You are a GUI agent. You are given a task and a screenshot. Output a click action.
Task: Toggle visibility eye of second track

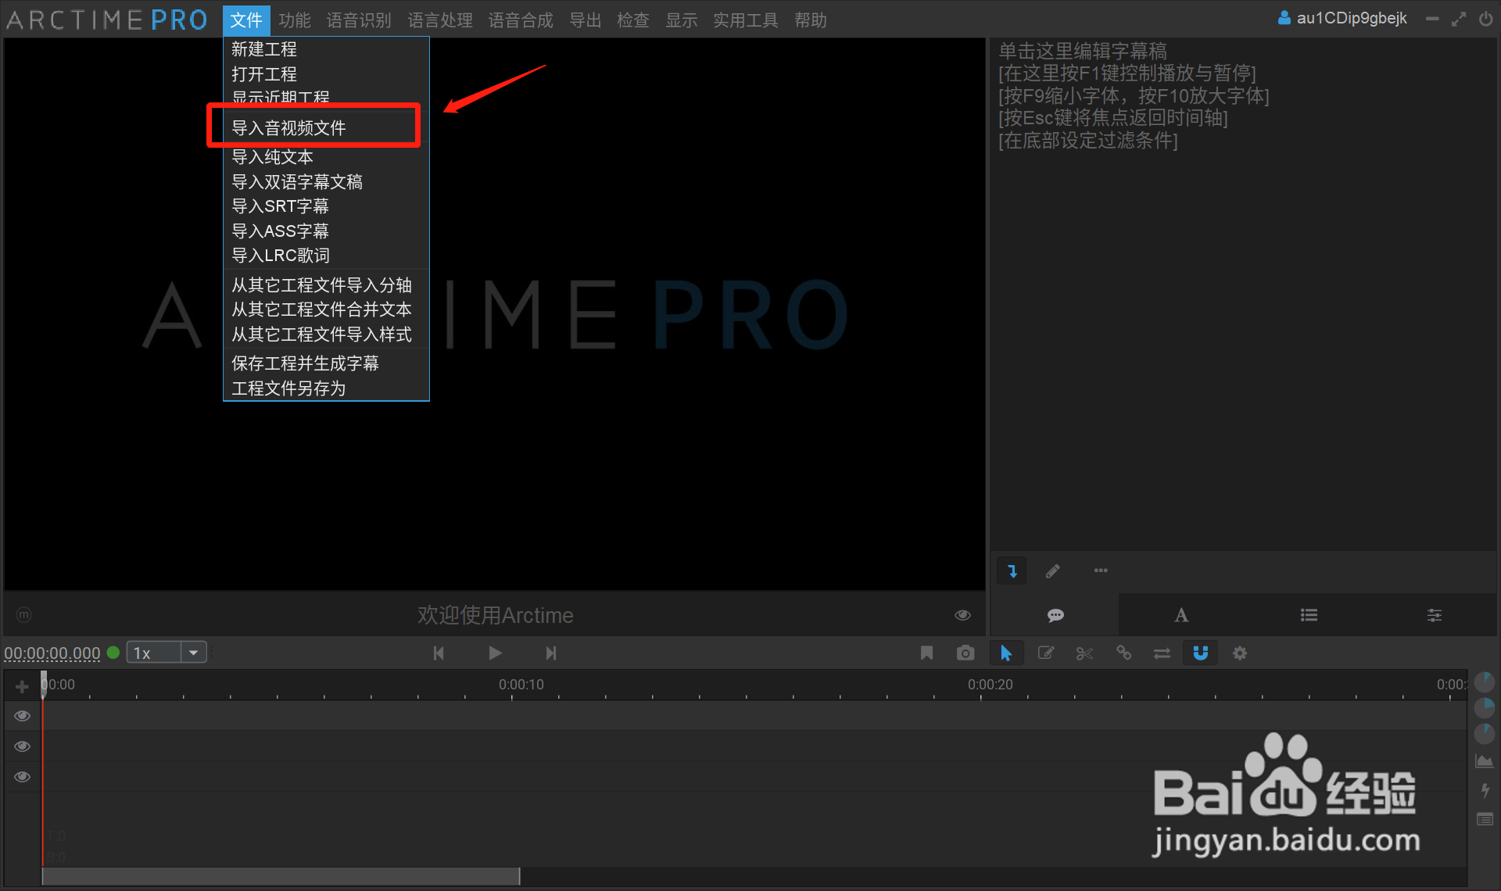[22, 746]
